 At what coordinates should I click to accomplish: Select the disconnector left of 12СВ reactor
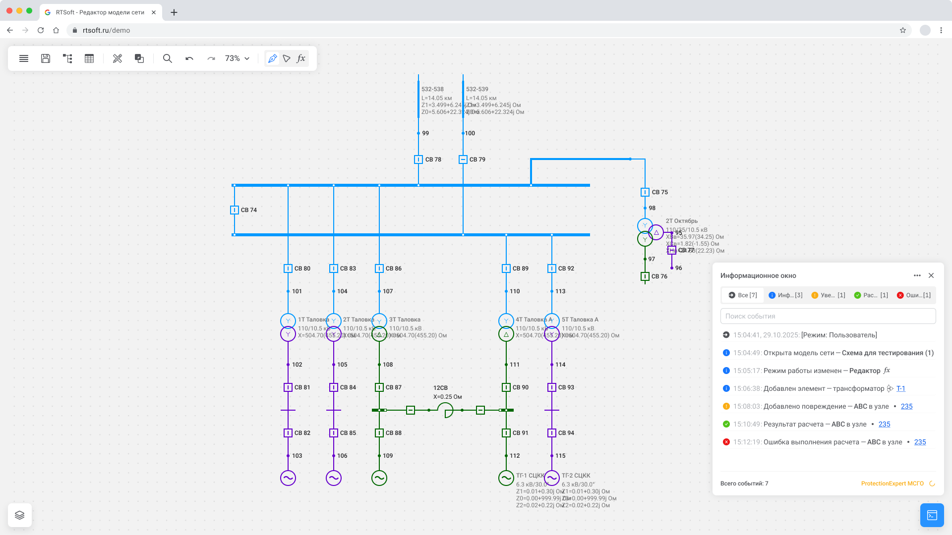[411, 410]
